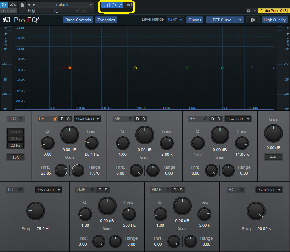Select the Band Controls tab
This screenshot has height=252, width=290.
point(78,20)
